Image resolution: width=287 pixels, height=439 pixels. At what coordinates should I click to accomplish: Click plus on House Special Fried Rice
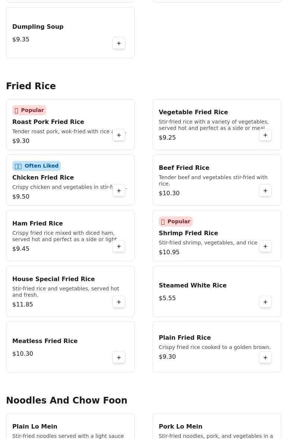click(x=119, y=302)
